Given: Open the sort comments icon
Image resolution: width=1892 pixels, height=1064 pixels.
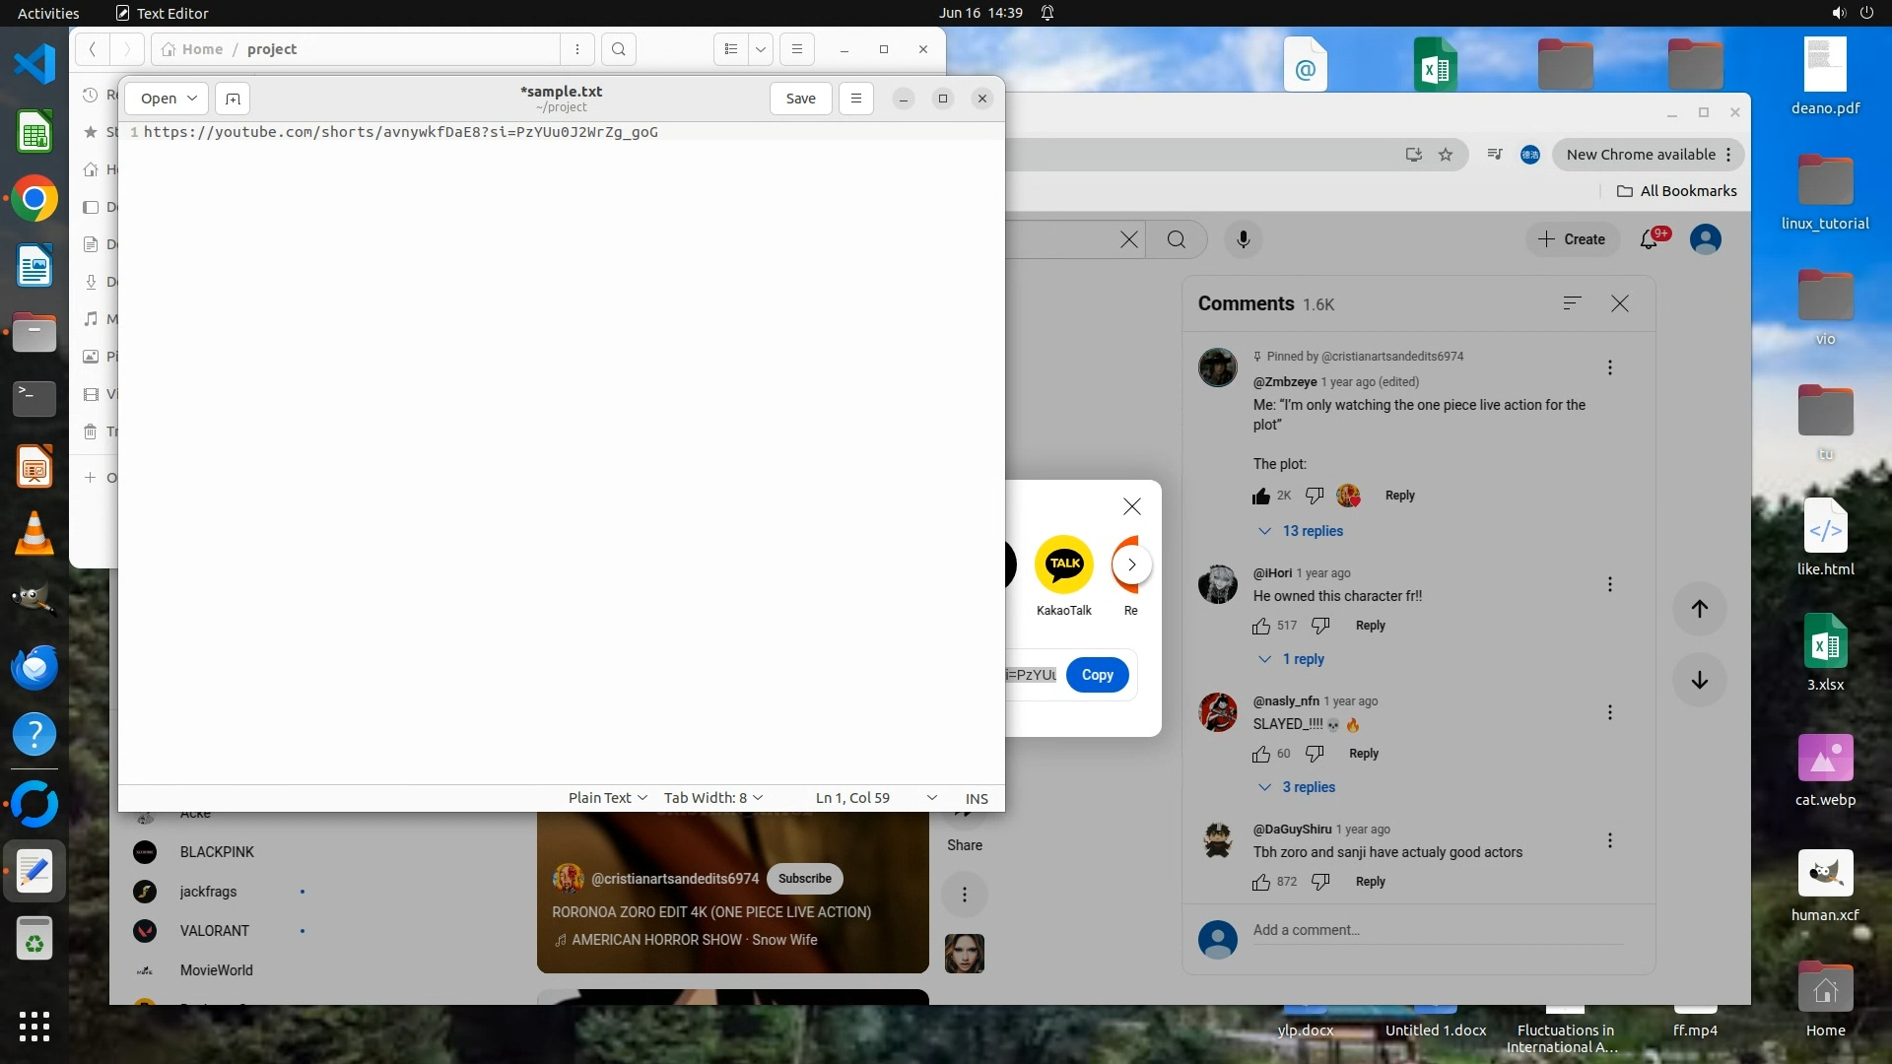Looking at the screenshot, I should [x=1572, y=303].
